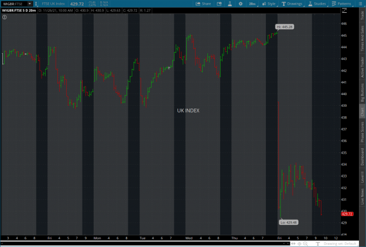The image size is (366, 247).
Task: Click the FTSE UK Index description
Action: coord(53,4)
